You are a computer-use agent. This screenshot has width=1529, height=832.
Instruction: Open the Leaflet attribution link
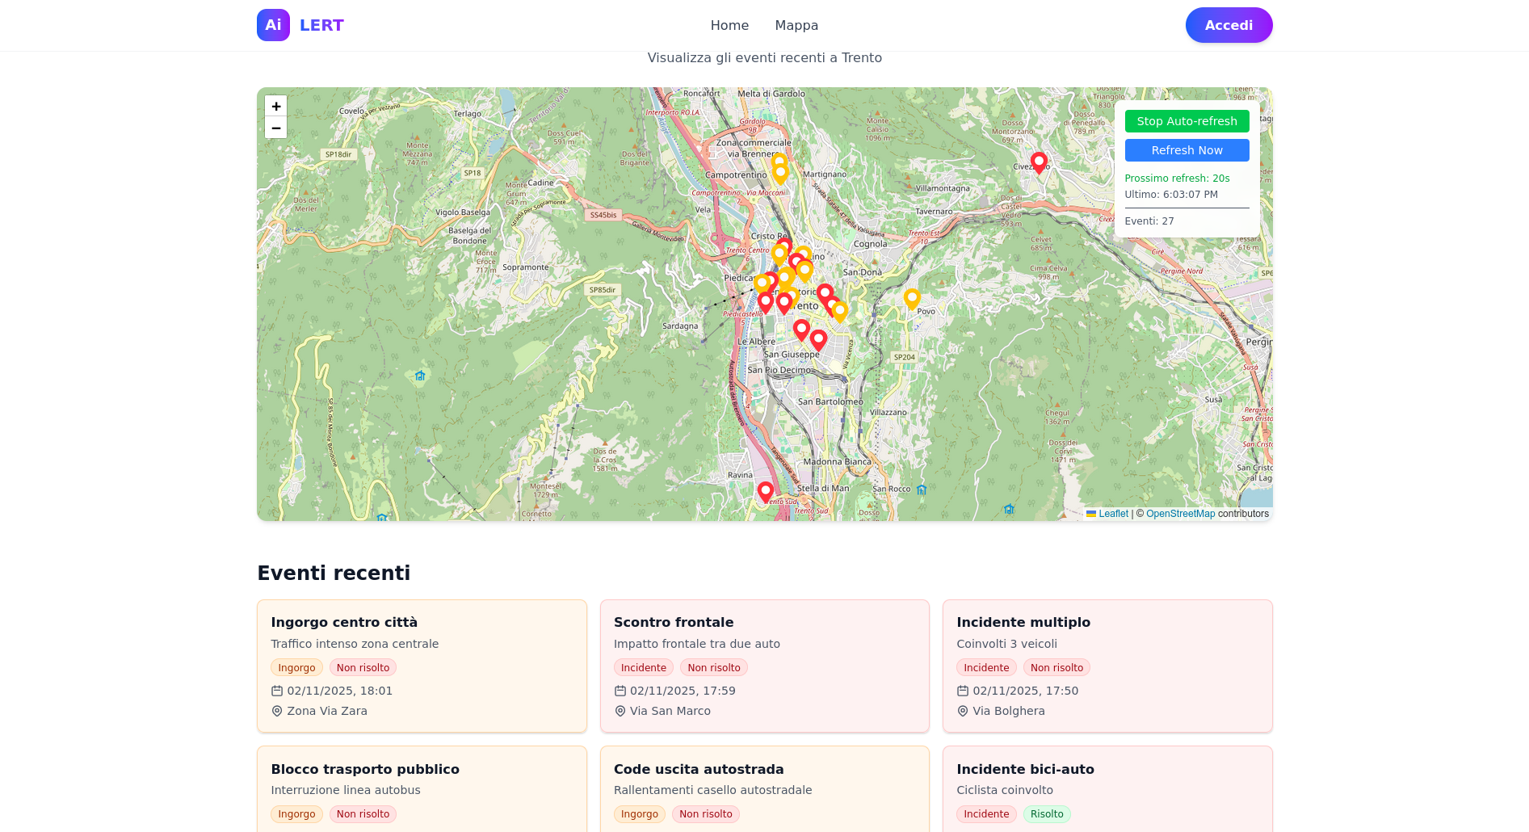click(1113, 514)
